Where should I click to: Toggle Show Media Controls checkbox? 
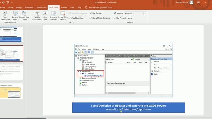91,18
